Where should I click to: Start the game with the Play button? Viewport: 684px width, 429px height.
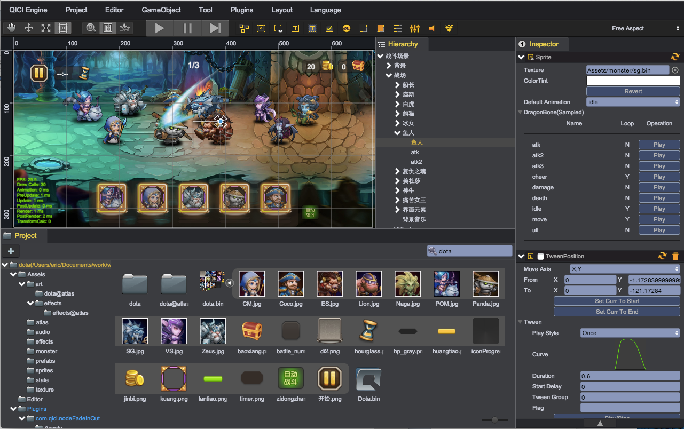click(x=160, y=28)
